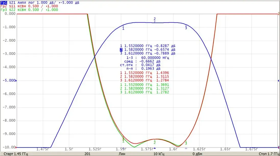This screenshot has height=156, width=280.
Task: Click the 1.65Г frequency axis label
Action: coord(226,149)
